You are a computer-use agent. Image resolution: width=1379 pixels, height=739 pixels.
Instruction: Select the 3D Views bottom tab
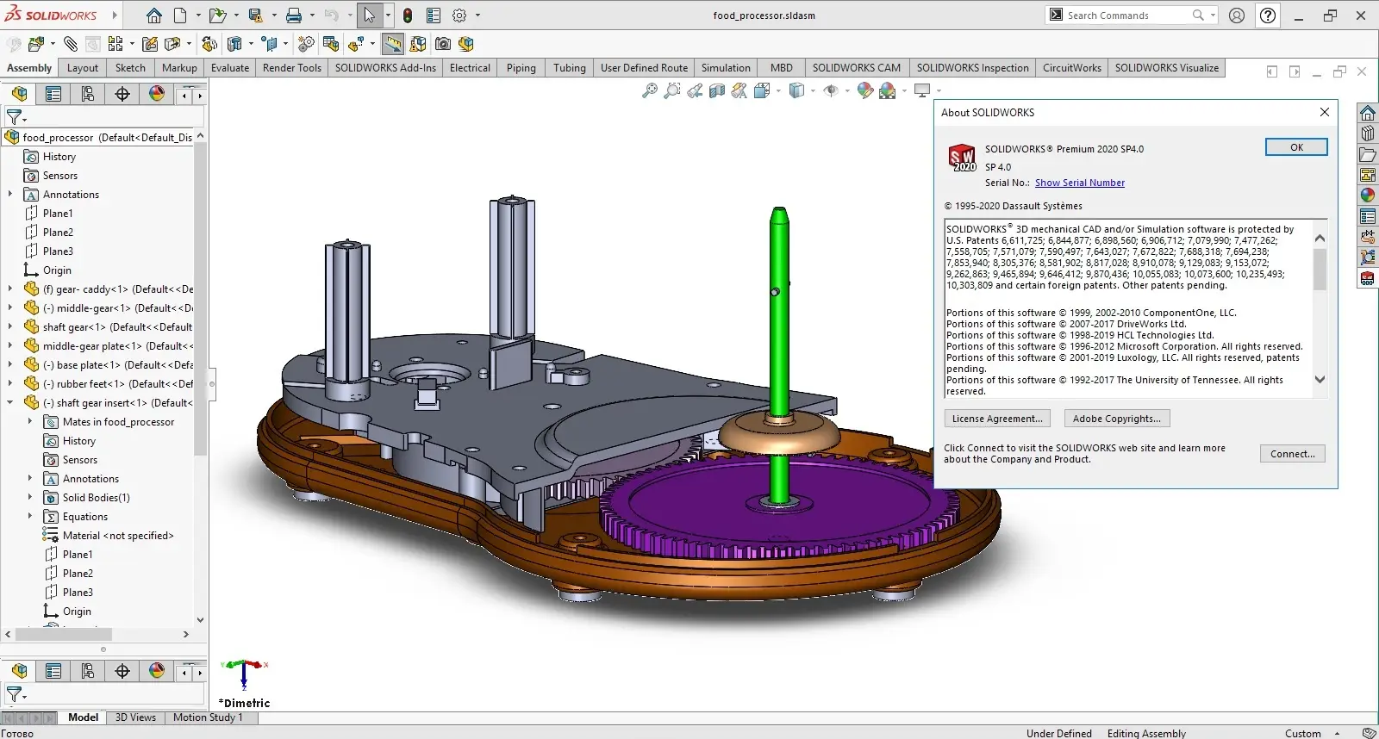tap(135, 717)
